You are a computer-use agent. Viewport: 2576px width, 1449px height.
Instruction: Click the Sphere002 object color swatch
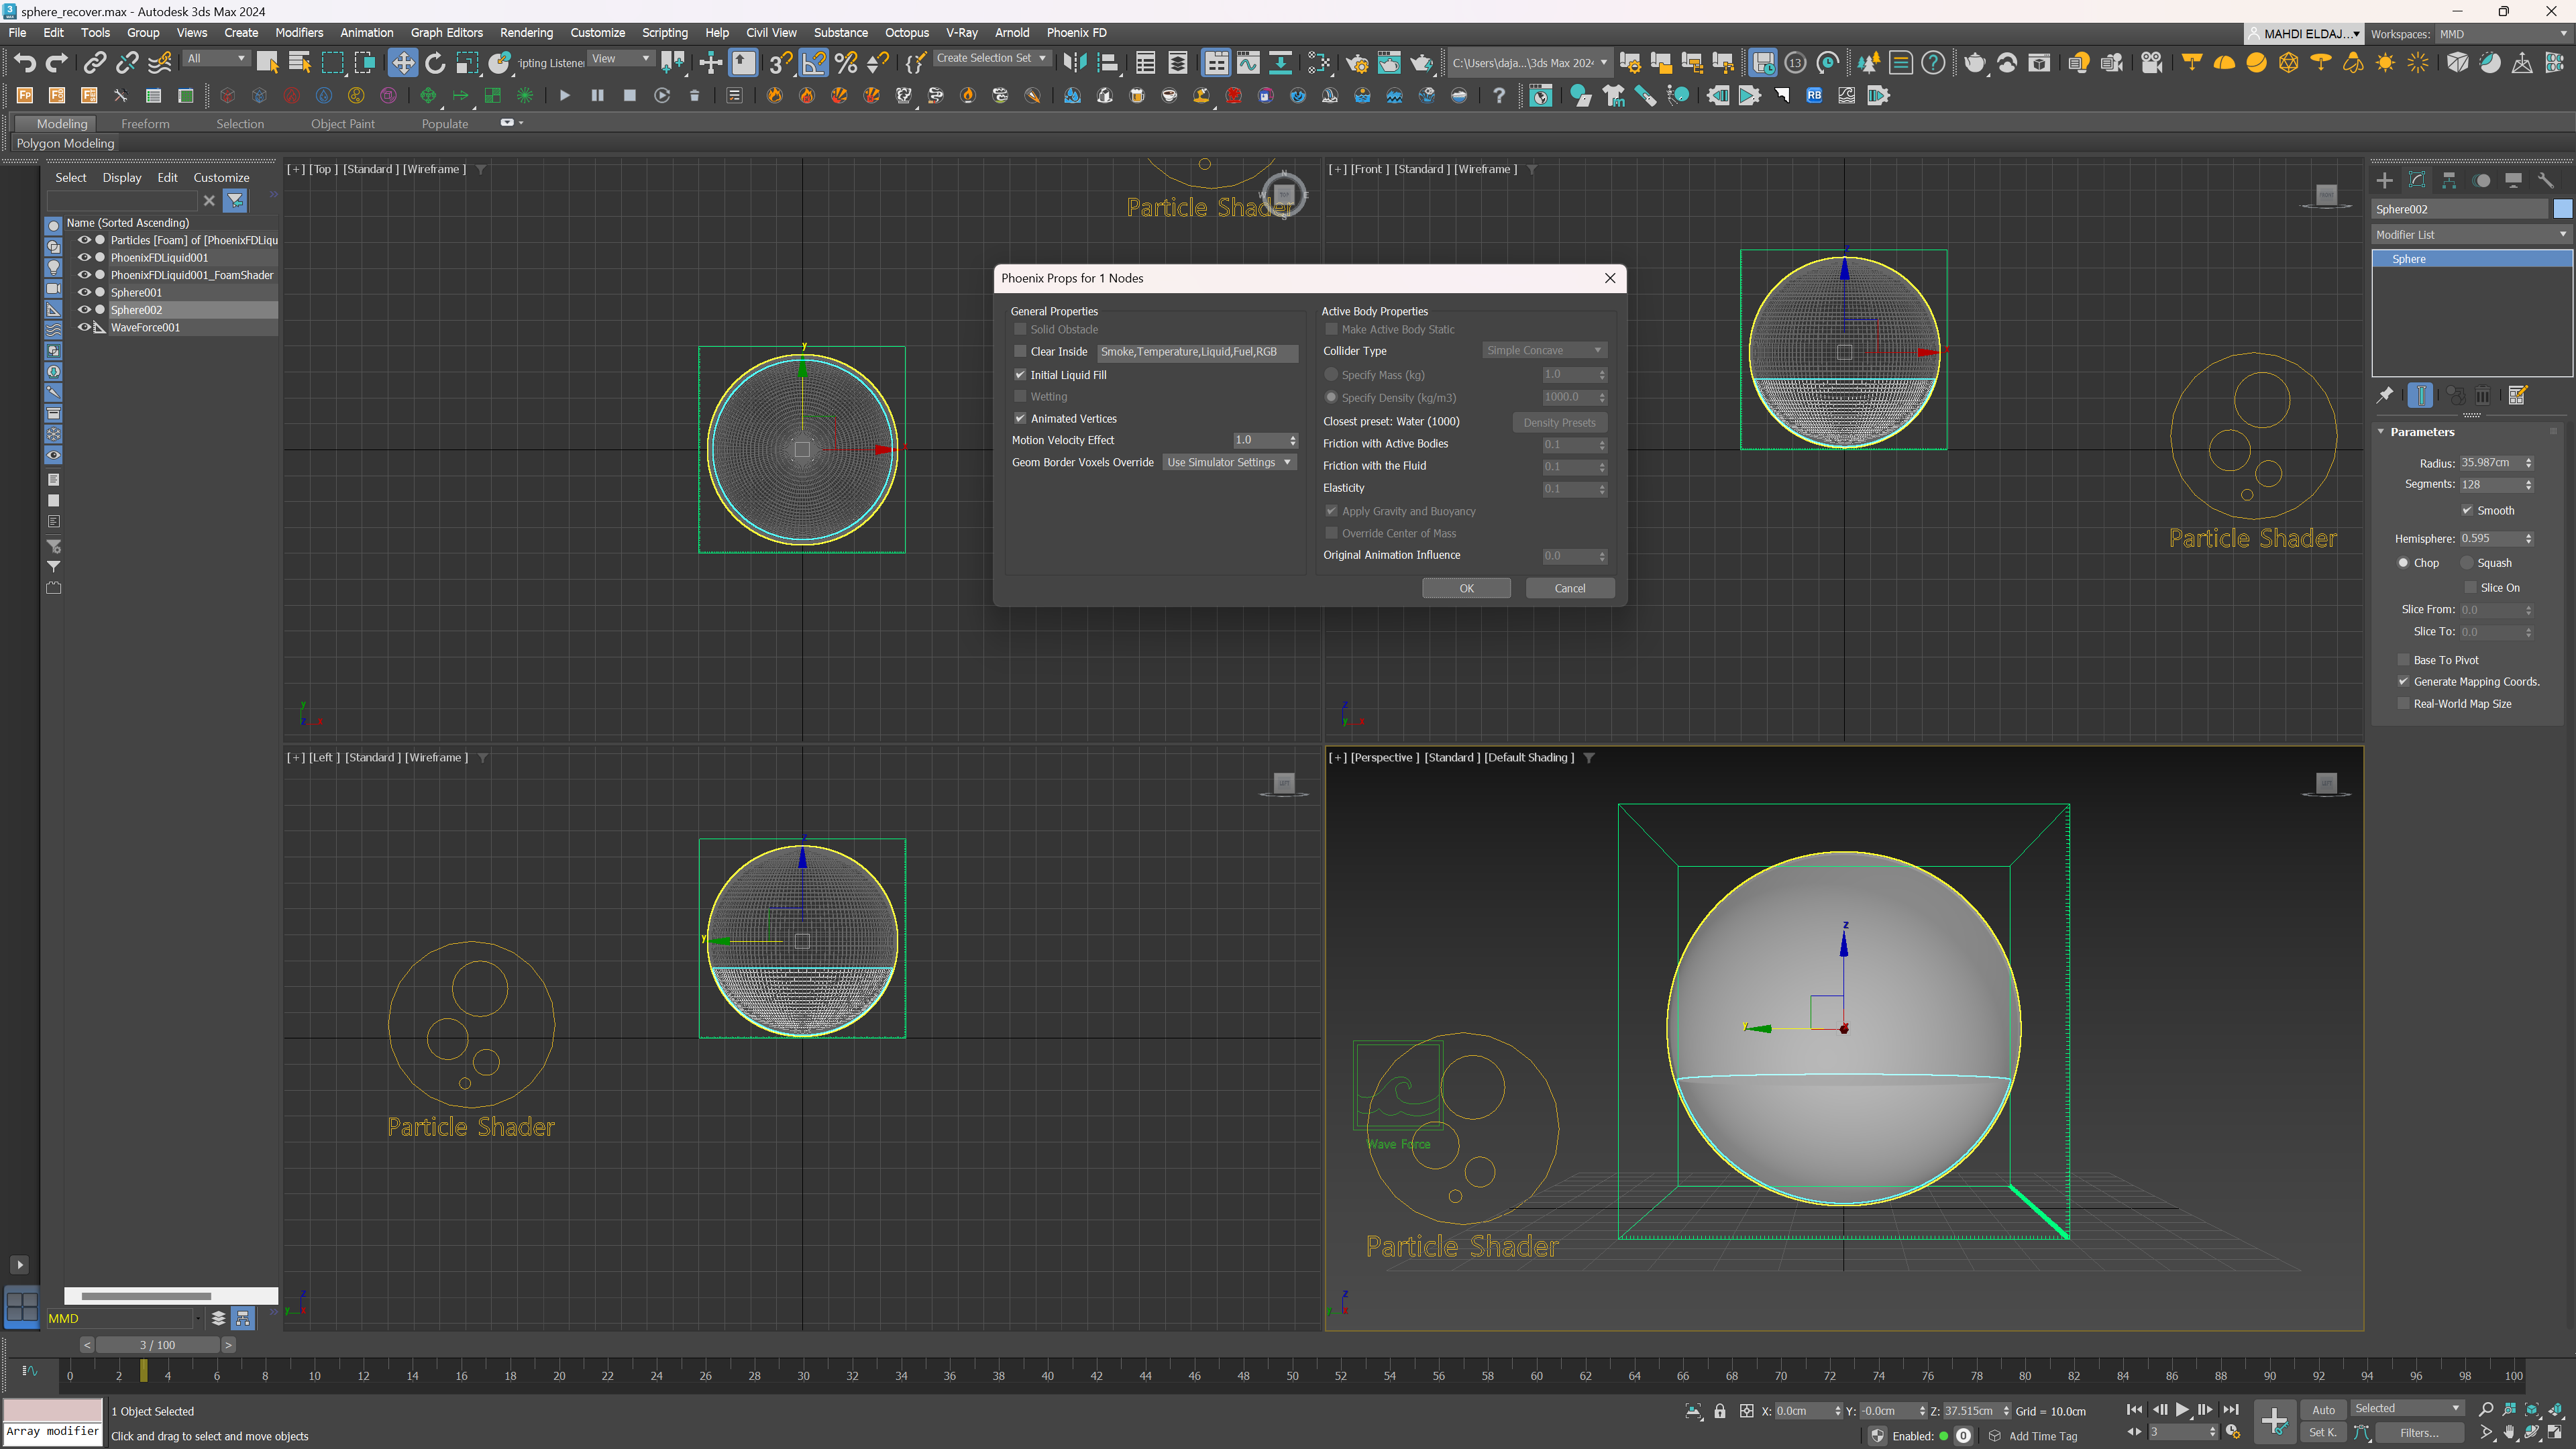[2562, 209]
